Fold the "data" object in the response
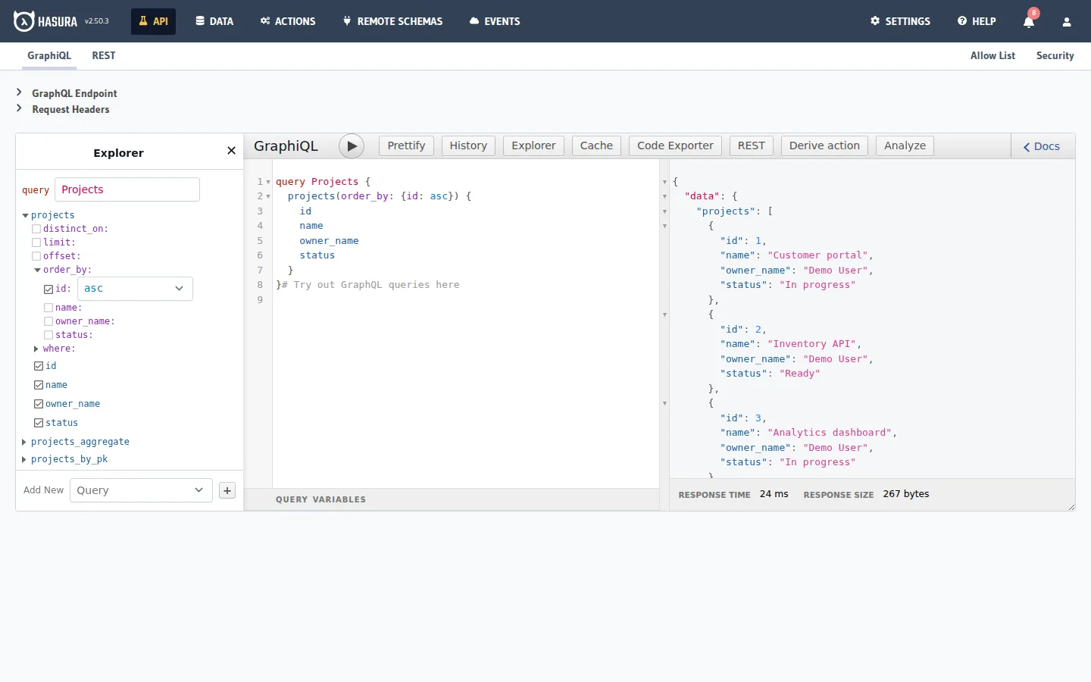 point(665,196)
